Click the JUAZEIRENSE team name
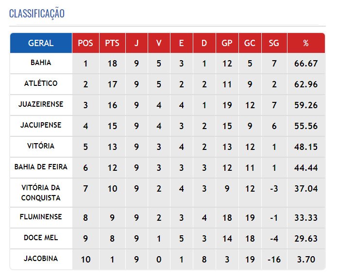338x278 pixels. 41,104
